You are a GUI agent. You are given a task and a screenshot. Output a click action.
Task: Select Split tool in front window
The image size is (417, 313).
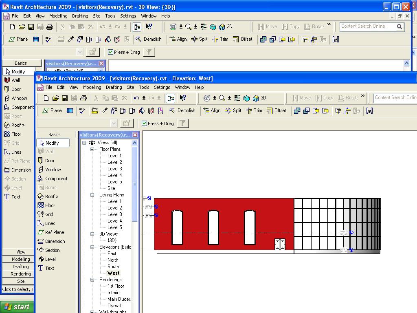(x=233, y=110)
